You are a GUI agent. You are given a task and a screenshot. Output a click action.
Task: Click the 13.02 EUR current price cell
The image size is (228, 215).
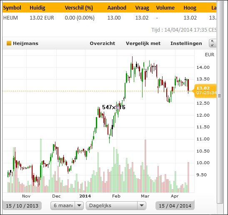click(42, 18)
